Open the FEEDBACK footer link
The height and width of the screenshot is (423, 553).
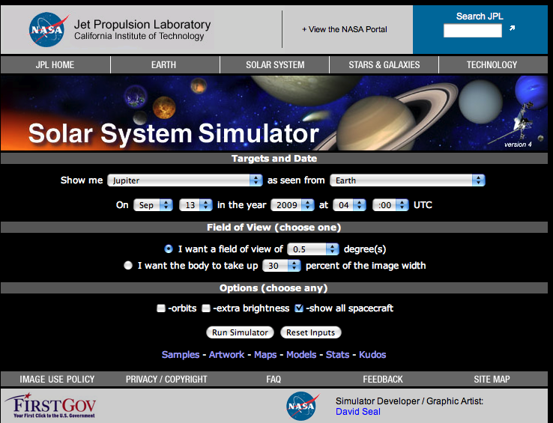[383, 380]
